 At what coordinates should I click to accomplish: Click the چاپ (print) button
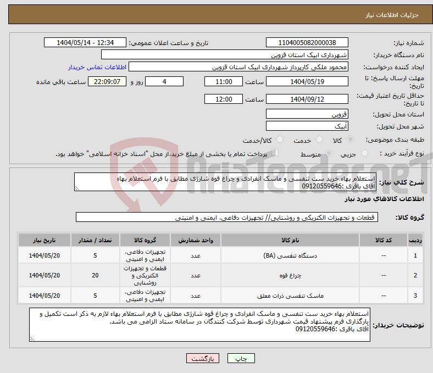point(241,358)
